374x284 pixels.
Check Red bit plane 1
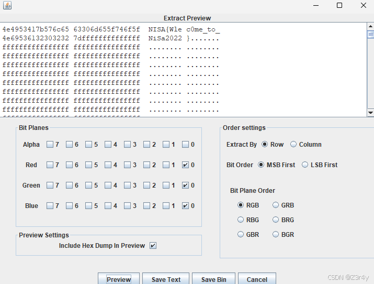point(166,165)
